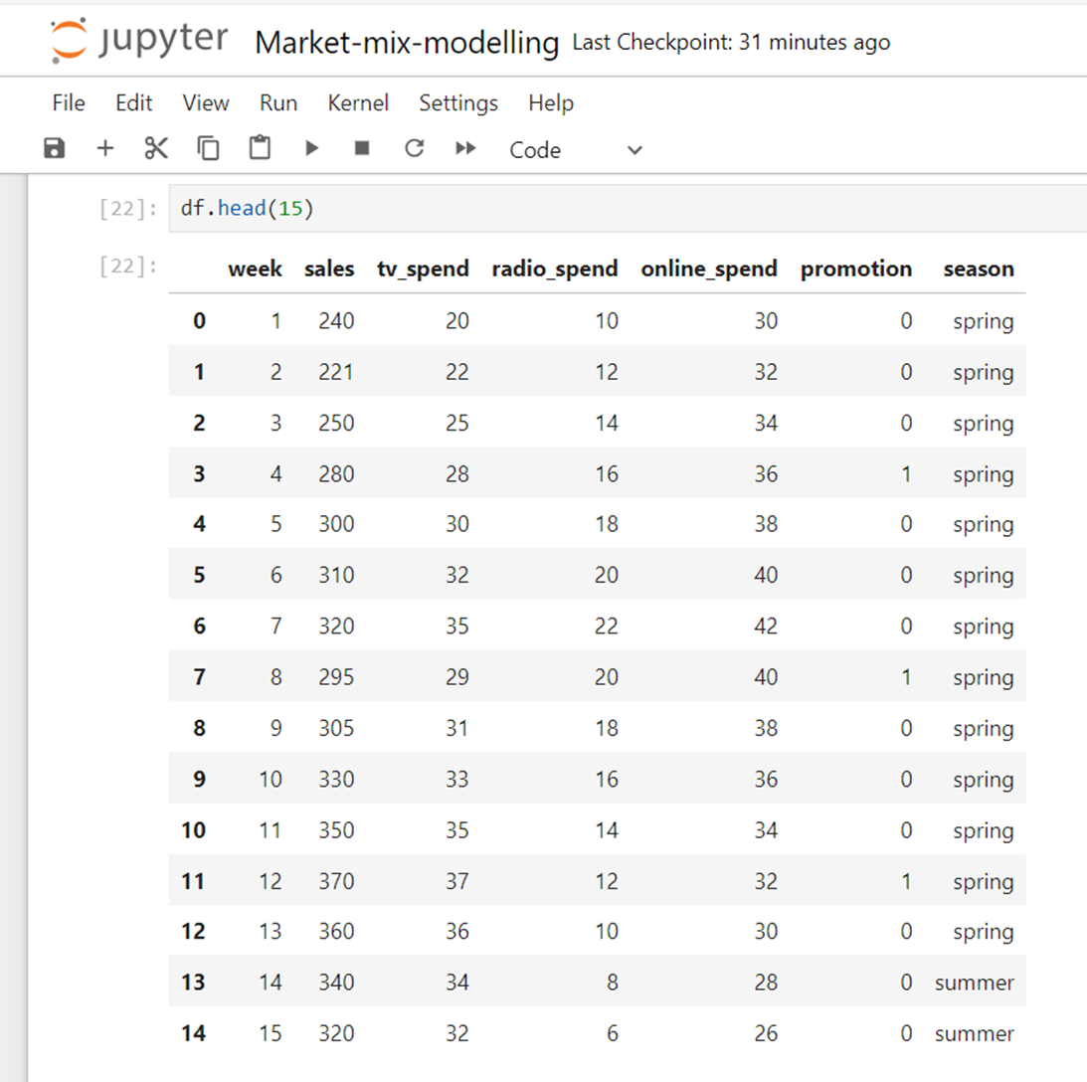Run the current cell with the play icon

[x=311, y=147]
